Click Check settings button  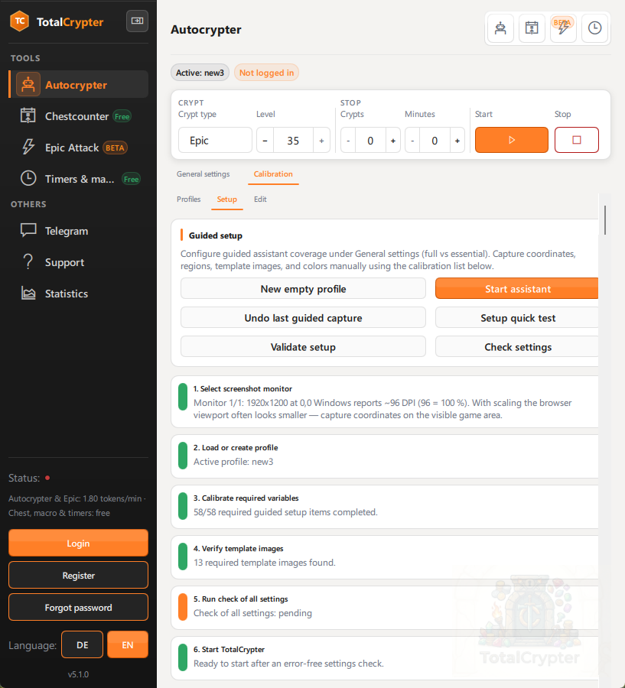point(517,346)
